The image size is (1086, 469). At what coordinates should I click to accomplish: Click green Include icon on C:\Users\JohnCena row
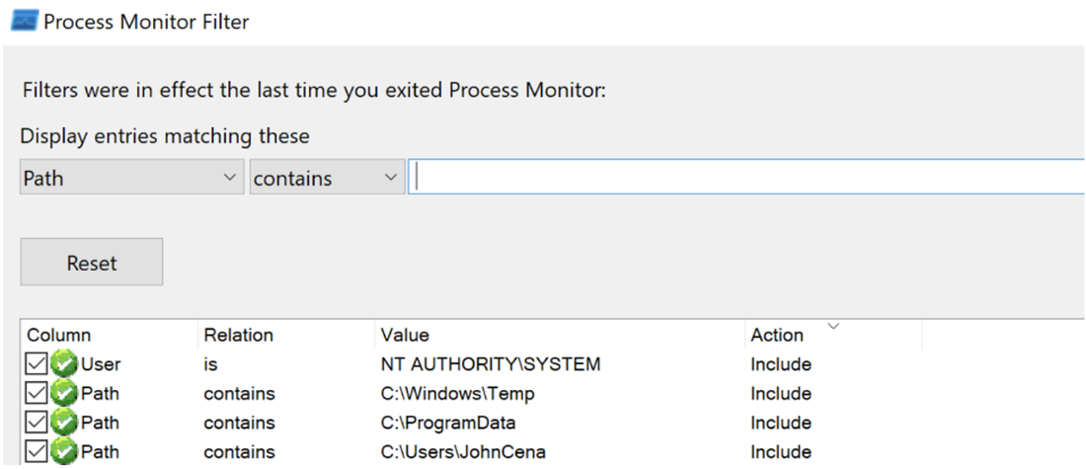point(64,452)
